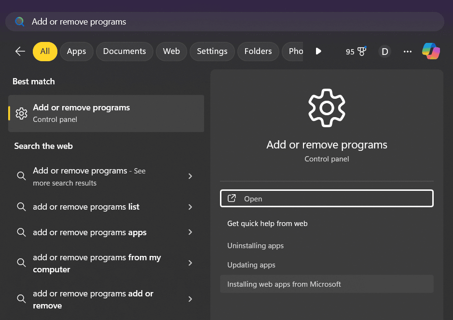Click 'Get quick help from web' heading
The width and height of the screenshot is (453, 320).
click(267, 224)
